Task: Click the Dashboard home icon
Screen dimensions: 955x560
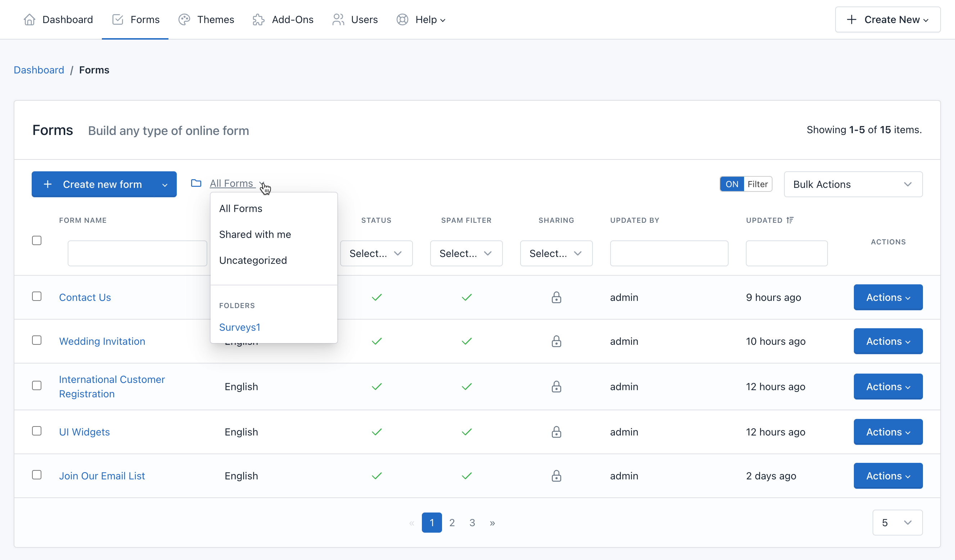Action: 29,19
